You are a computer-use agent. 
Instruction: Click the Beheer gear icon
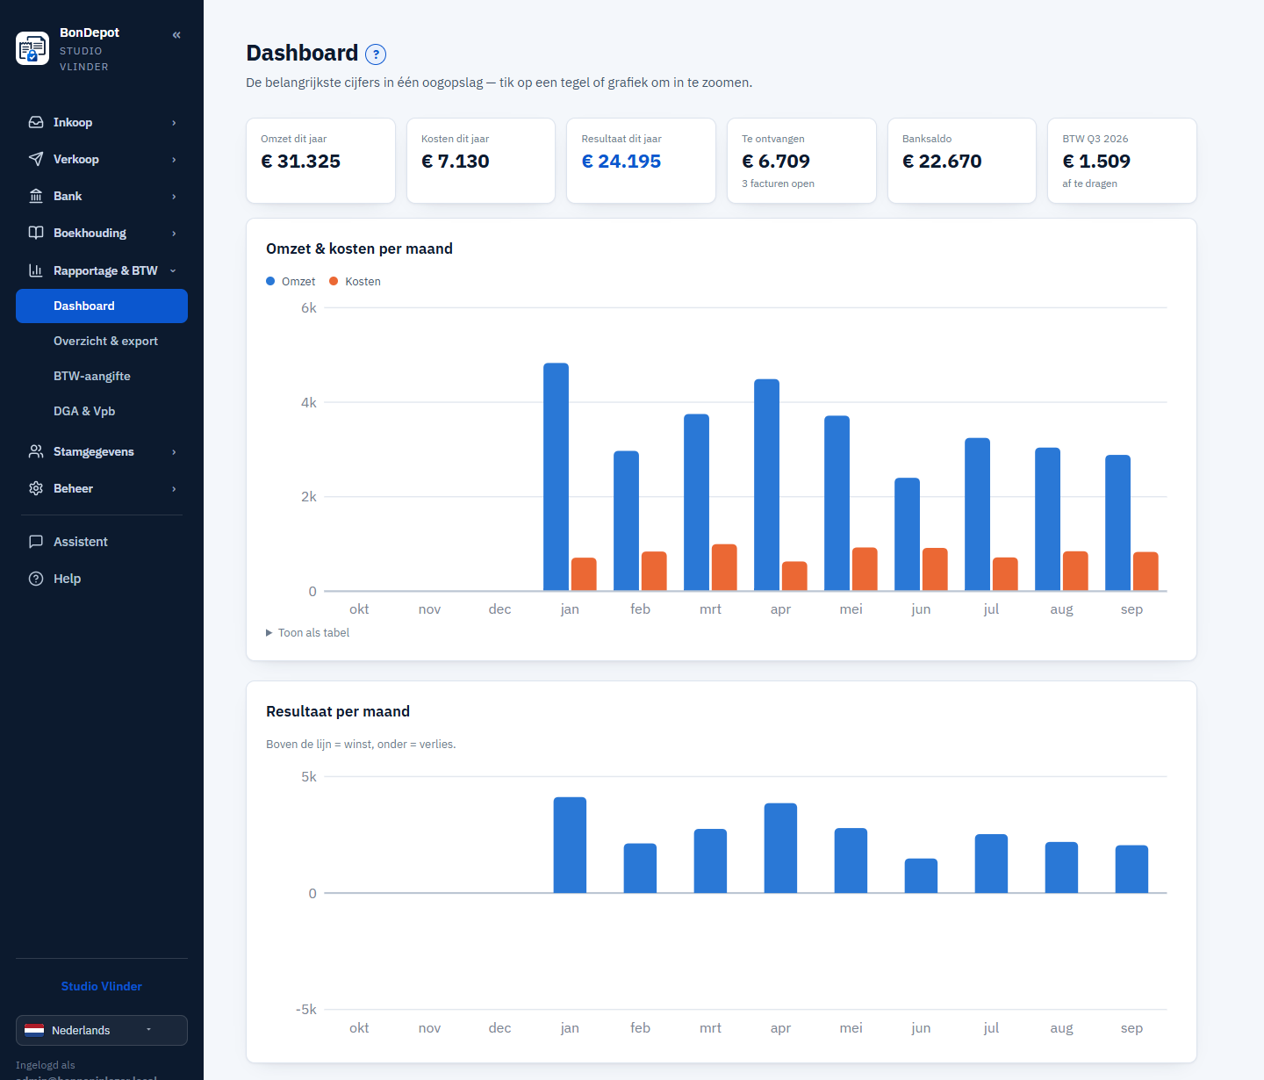[36, 488]
